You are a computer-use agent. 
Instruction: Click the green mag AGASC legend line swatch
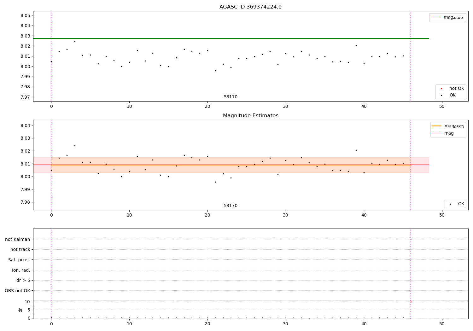click(435, 17)
